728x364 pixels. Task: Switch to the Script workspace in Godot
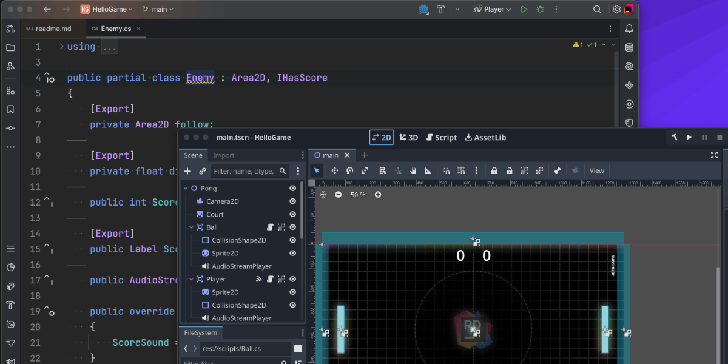(x=441, y=138)
